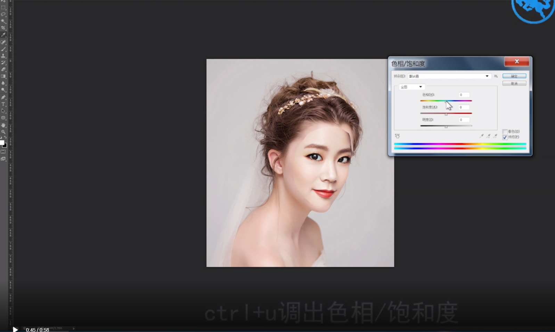Select the Brush tool
The width and height of the screenshot is (555, 332).
click(x=3, y=49)
